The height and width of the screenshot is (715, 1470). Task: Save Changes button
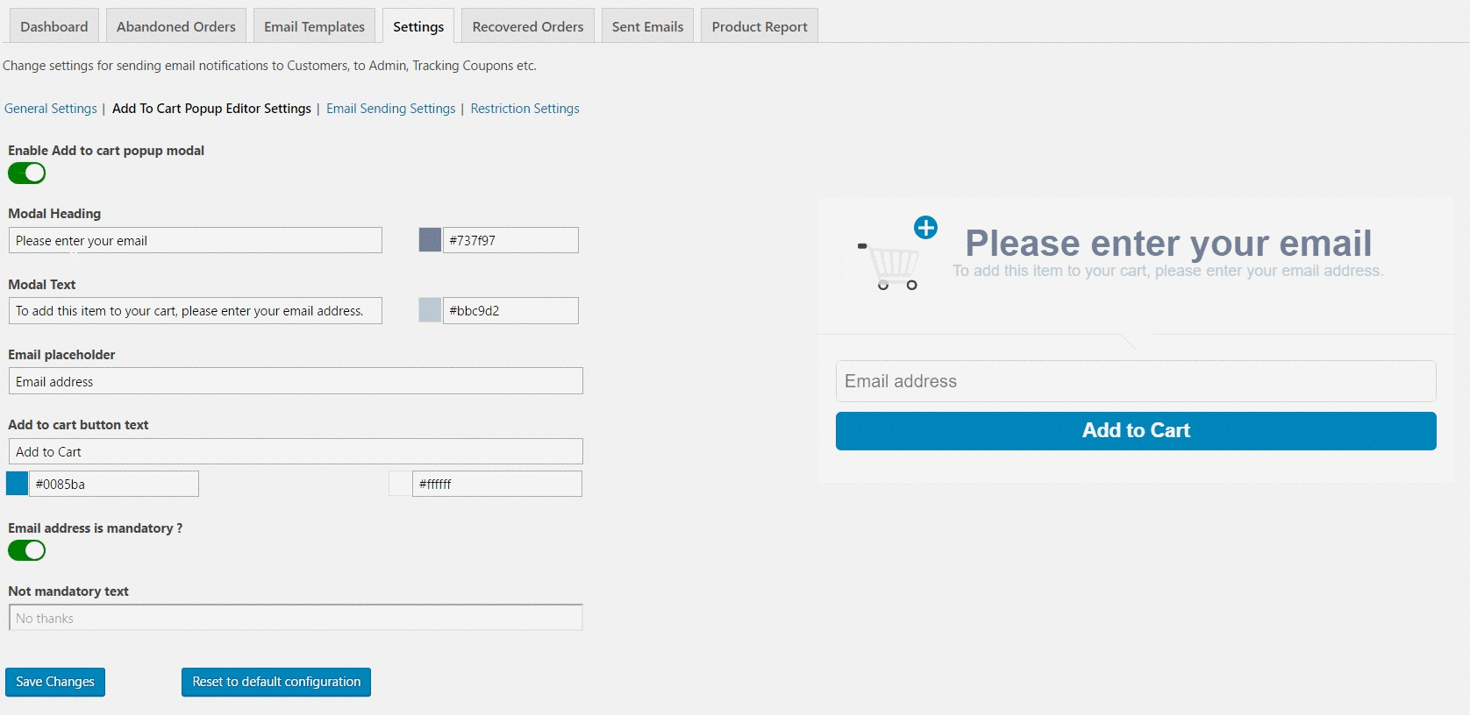(55, 682)
